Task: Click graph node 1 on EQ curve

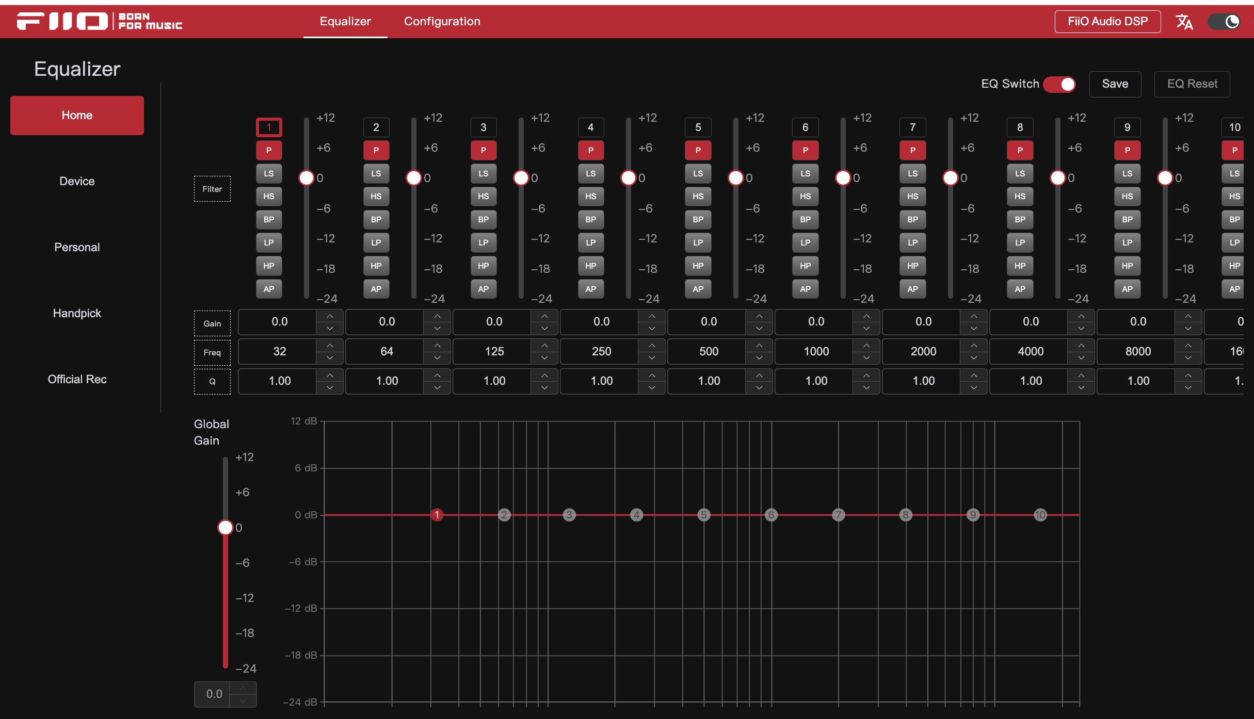Action: click(437, 515)
